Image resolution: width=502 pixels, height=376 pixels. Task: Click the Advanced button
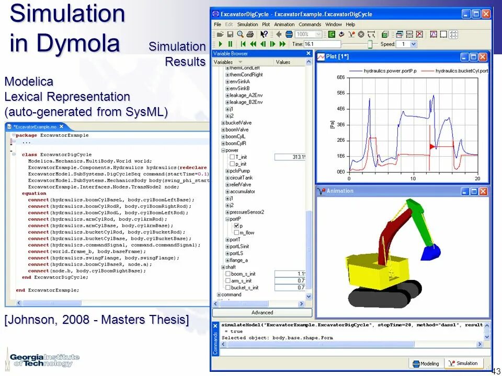(x=262, y=313)
